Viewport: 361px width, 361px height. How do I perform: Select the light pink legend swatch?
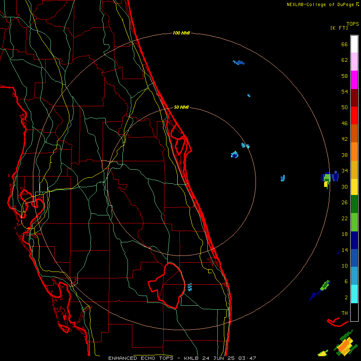354,61
